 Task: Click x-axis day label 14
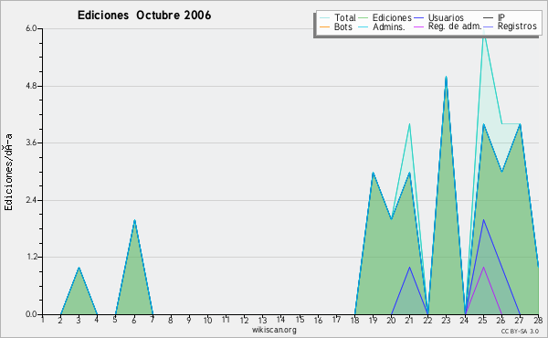280,320
